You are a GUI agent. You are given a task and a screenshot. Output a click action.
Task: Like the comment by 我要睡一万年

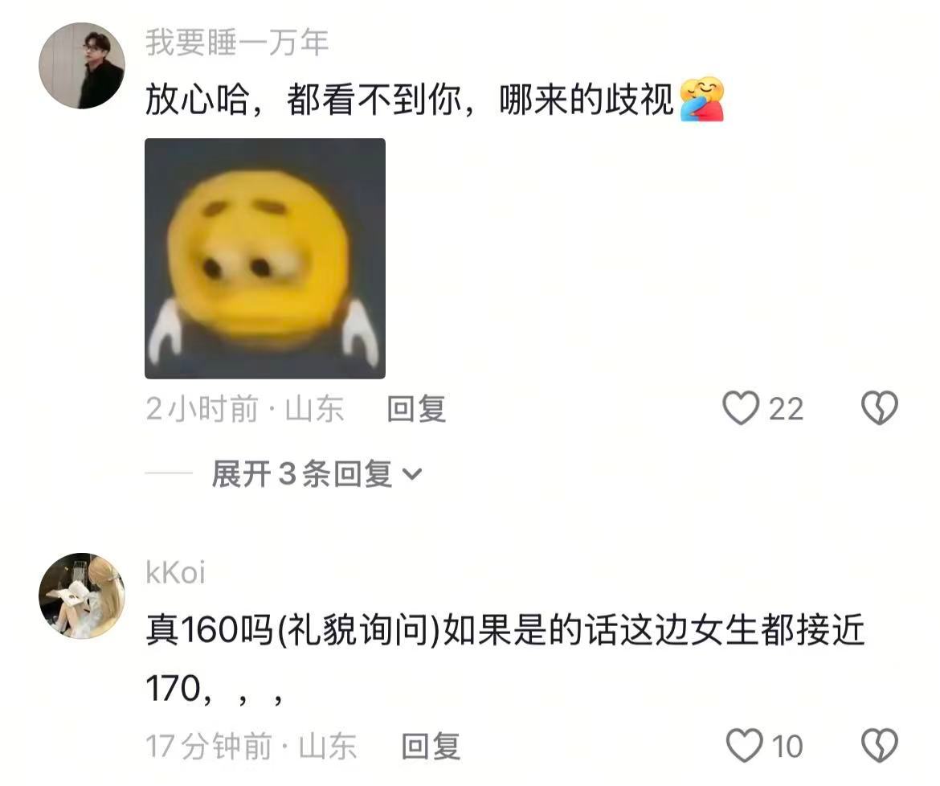coord(741,408)
